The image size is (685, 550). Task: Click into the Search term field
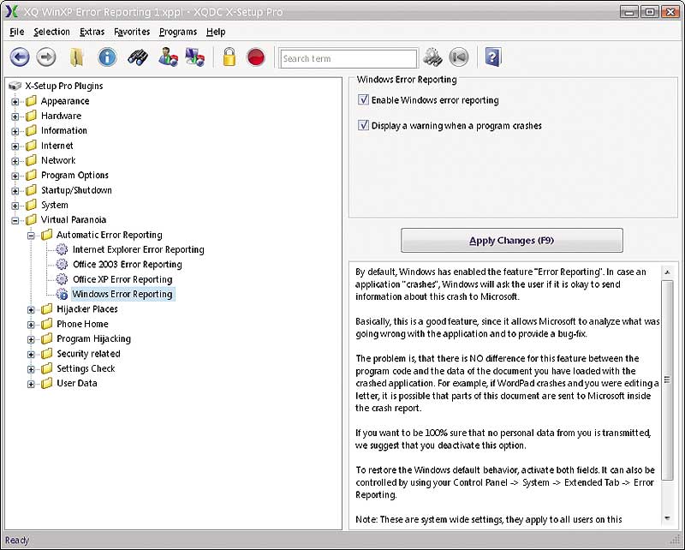tap(348, 58)
